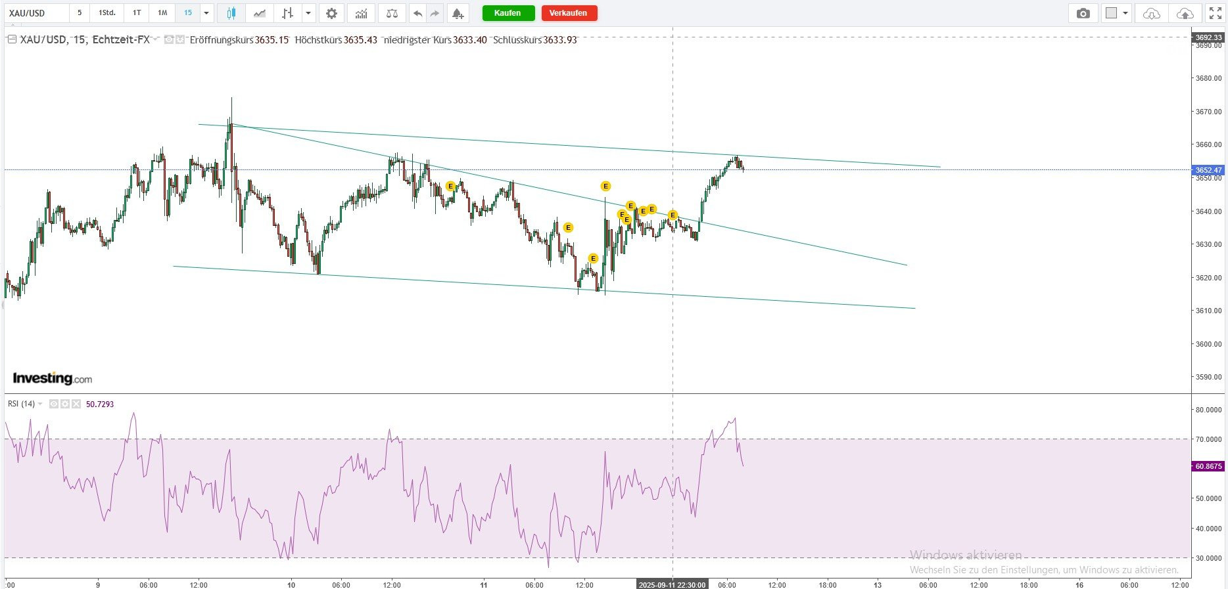Expand the RSI (14) legend dropdown arrow
This screenshot has height=589, width=1228.
[x=40, y=404]
